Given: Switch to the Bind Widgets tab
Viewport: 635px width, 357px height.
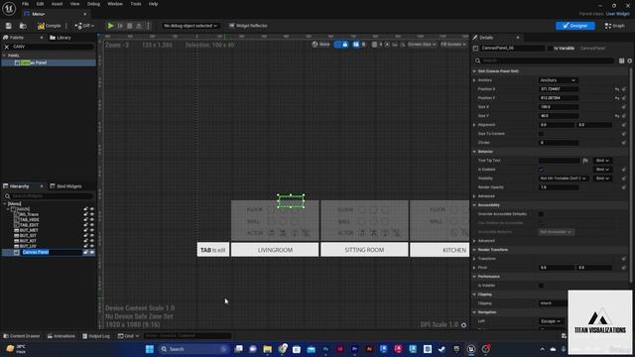Looking at the screenshot, I should (66, 186).
